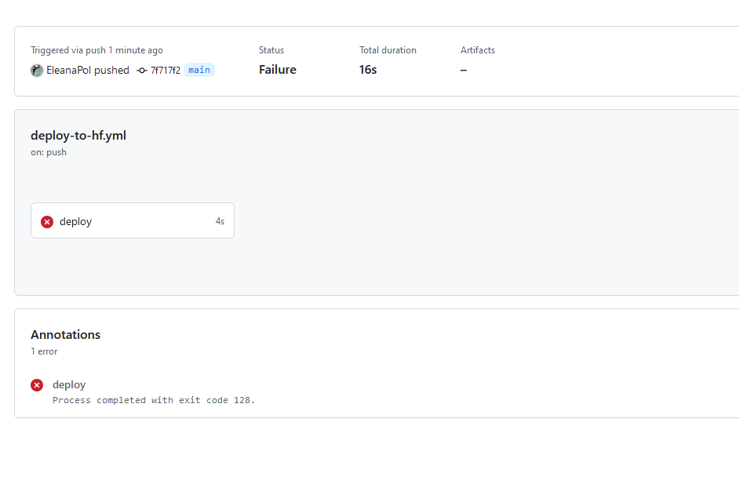The image size is (739, 502).
Task: Open commit 7f717f2
Action: [165, 71]
